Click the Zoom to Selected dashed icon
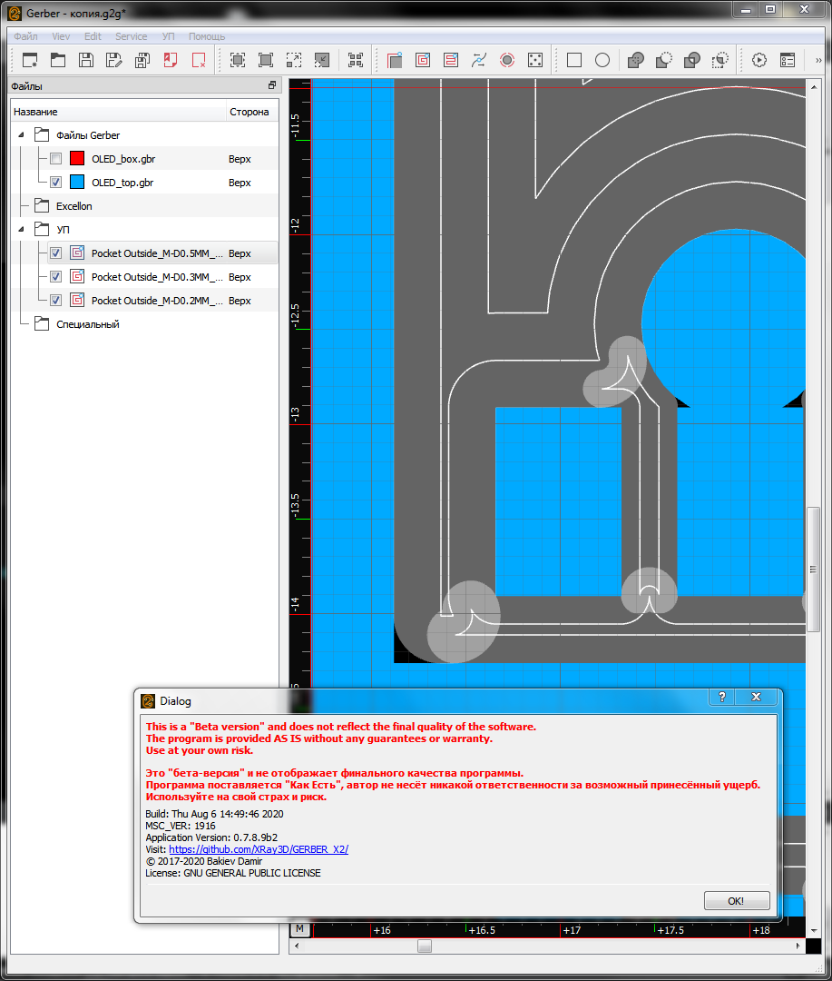Image resolution: width=832 pixels, height=981 pixels. pos(294,60)
